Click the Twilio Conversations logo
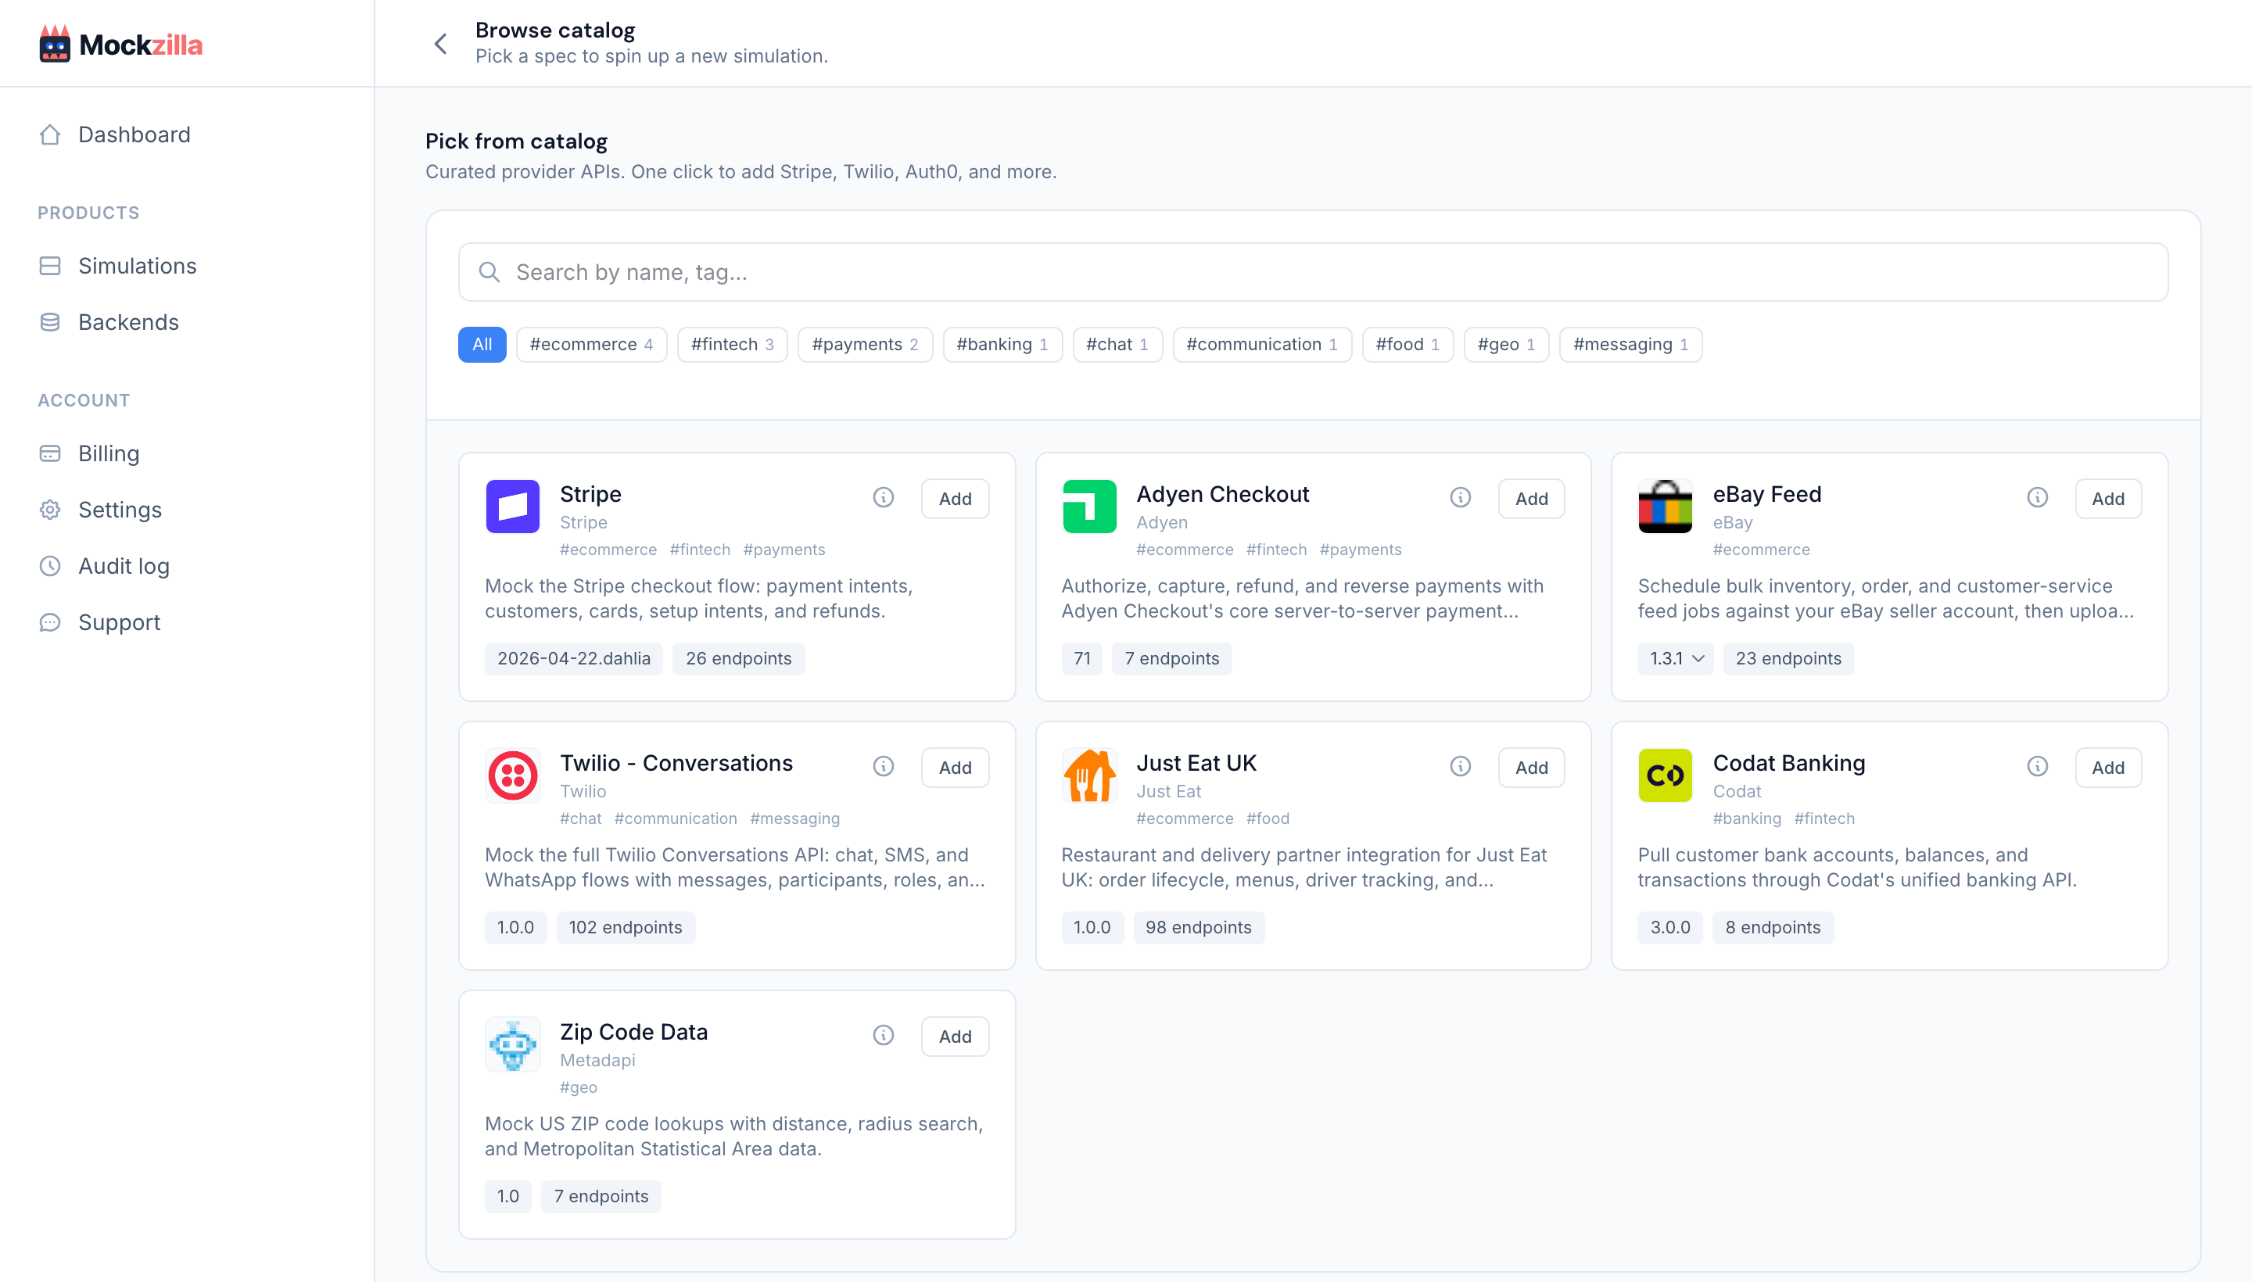This screenshot has height=1282, width=2252. click(513, 775)
